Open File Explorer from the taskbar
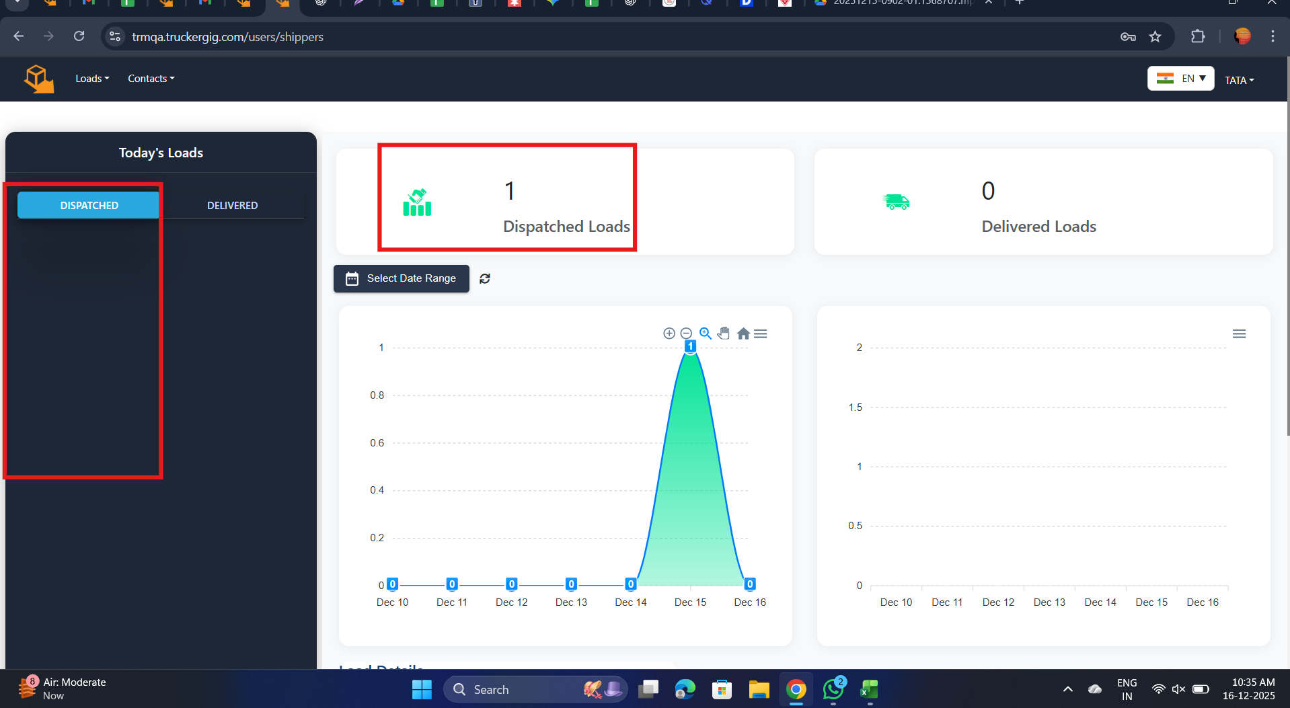1290x708 pixels. (759, 689)
